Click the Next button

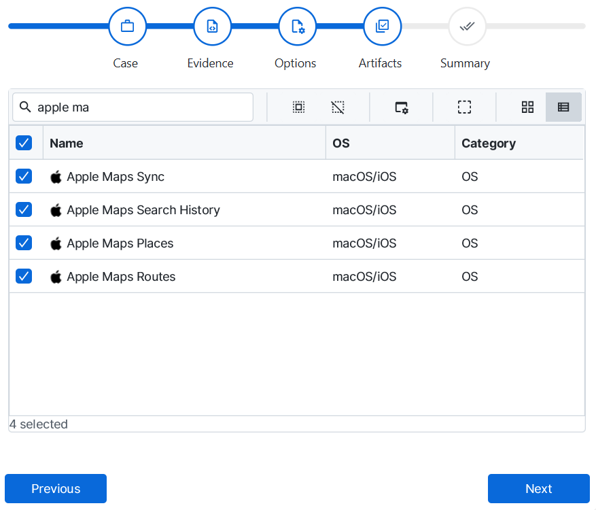click(x=538, y=488)
